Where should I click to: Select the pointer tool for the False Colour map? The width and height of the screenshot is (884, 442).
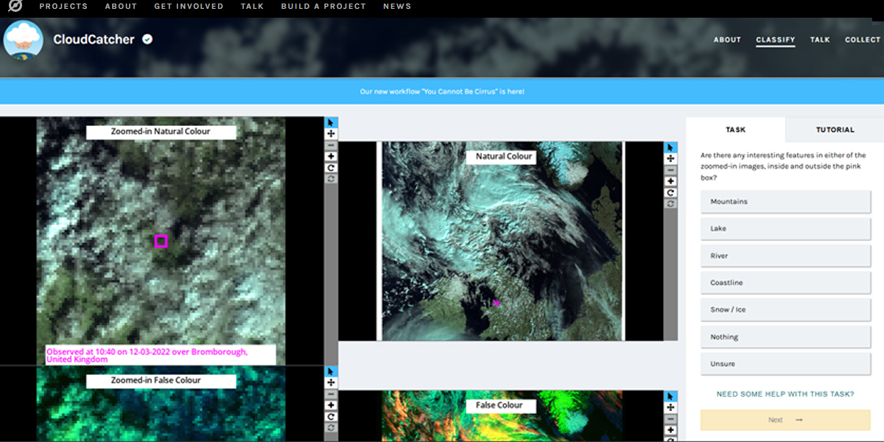click(x=670, y=396)
